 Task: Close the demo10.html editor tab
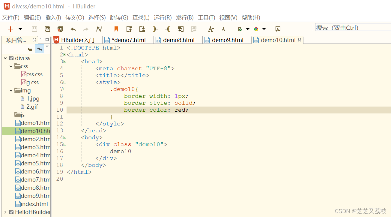(299, 40)
